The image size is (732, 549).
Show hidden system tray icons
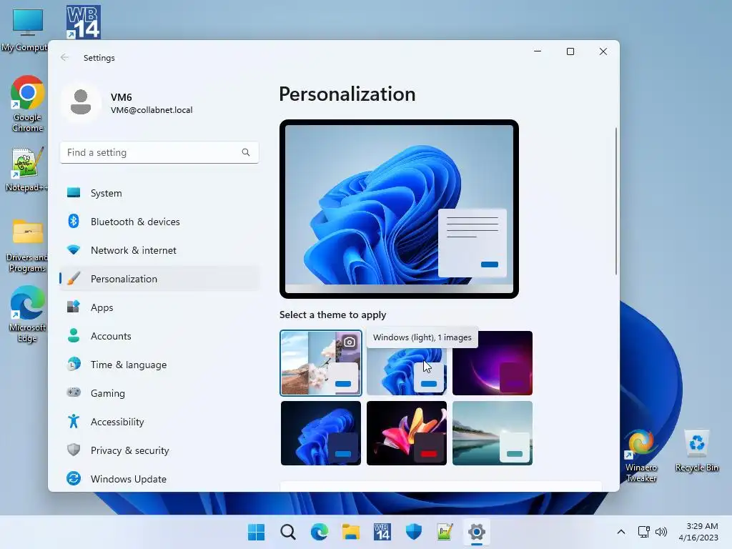point(621,532)
